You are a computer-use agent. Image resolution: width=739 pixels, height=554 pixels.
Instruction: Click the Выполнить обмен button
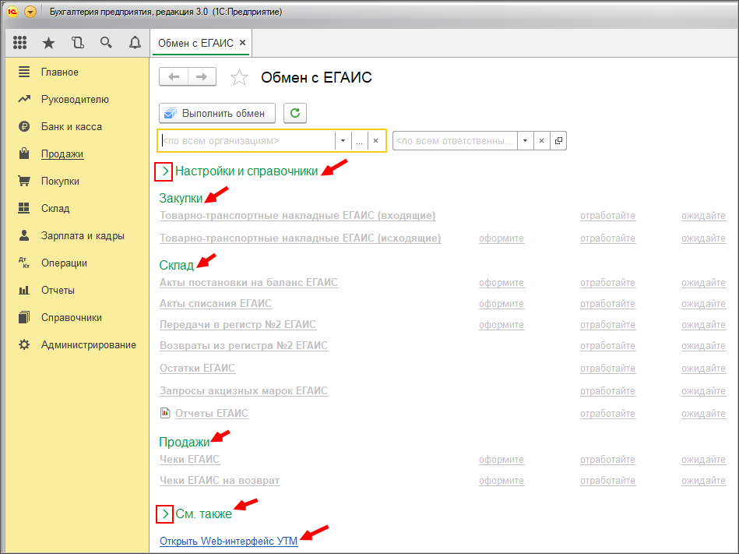217,113
